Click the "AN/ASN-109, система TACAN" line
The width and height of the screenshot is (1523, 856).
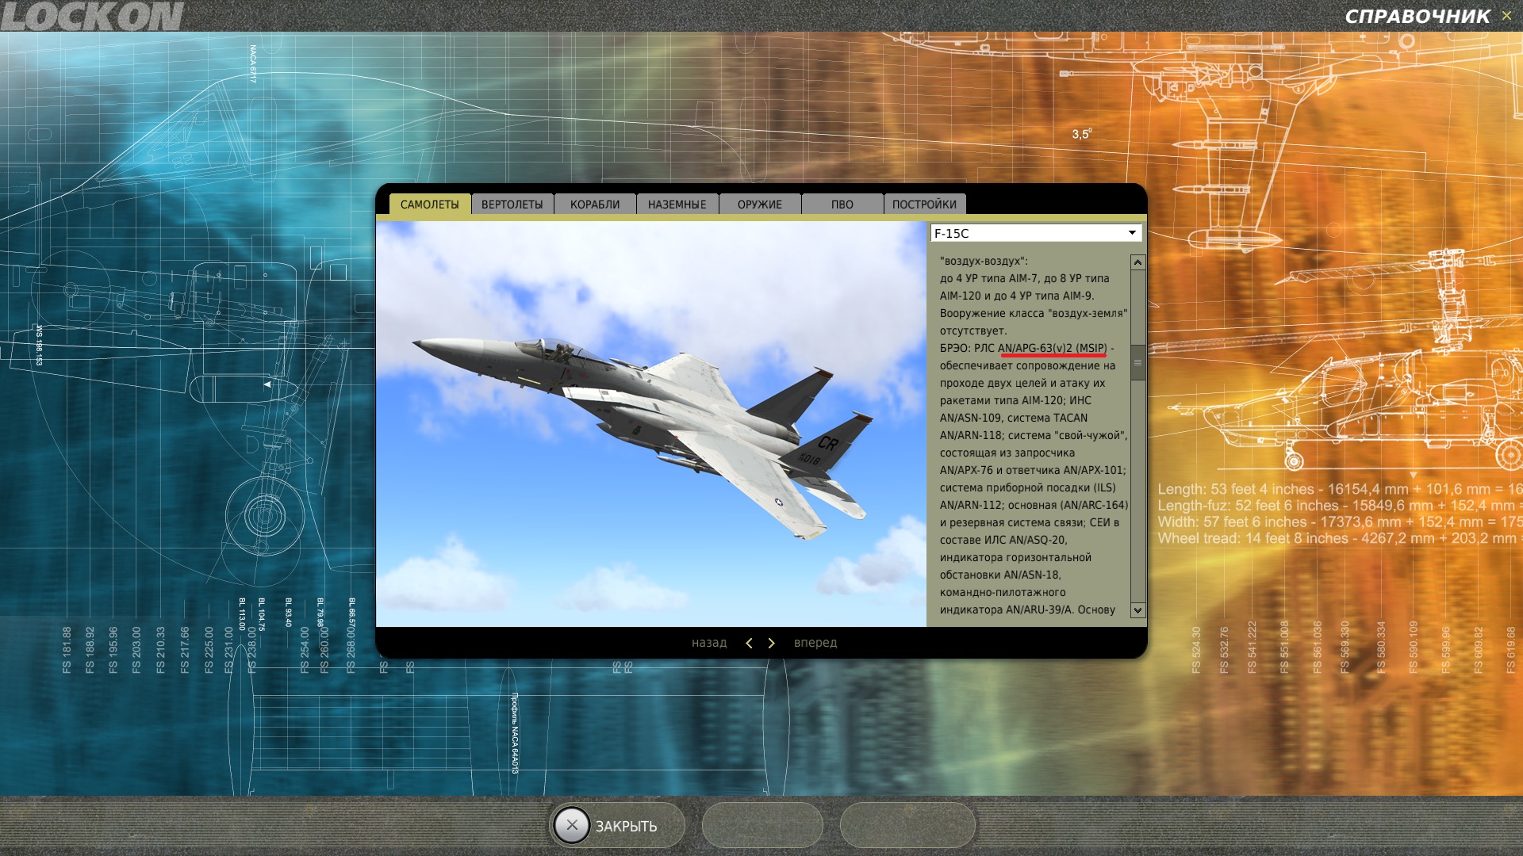pyautogui.click(x=1014, y=418)
